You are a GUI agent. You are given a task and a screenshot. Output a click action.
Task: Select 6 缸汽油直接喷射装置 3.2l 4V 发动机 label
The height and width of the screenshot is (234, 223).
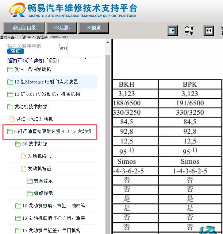53,131
